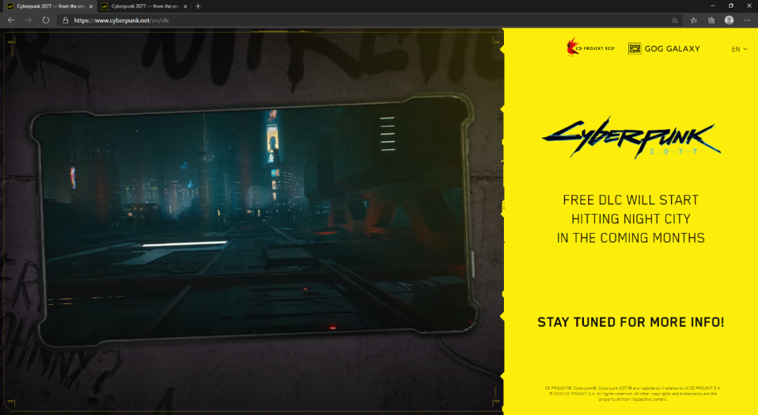Click the CD Projekt Red logo link
The width and height of the screenshot is (758, 415).
click(x=591, y=48)
